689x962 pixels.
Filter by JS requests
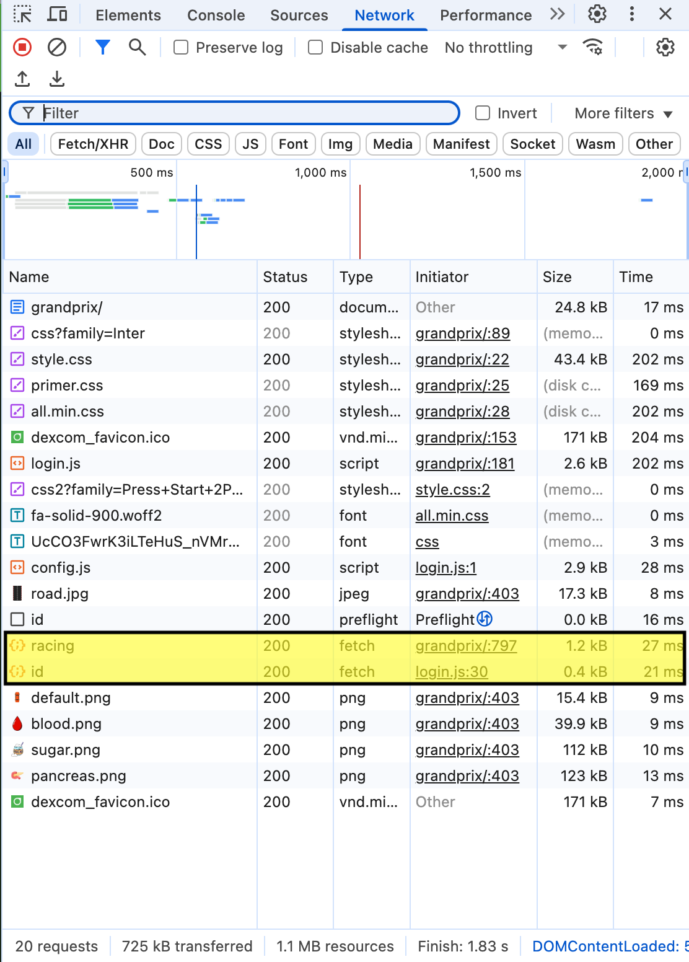point(250,144)
